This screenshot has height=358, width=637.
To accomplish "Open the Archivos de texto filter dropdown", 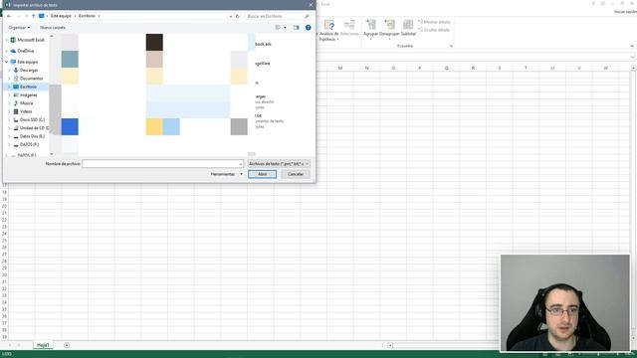I will pyautogui.click(x=279, y=163).
